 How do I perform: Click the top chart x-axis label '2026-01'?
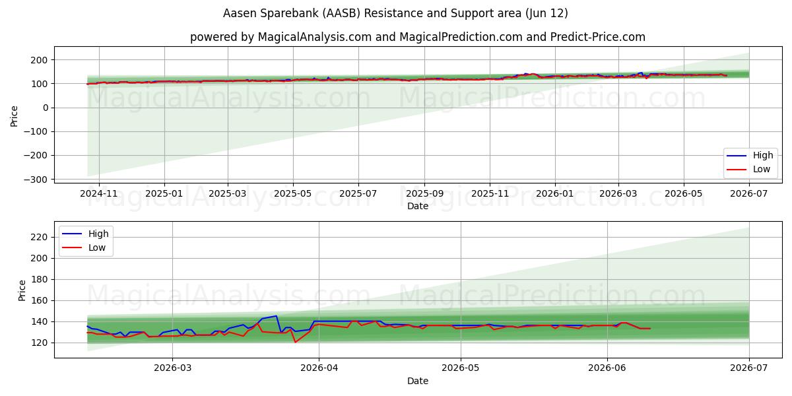(554, 194)
